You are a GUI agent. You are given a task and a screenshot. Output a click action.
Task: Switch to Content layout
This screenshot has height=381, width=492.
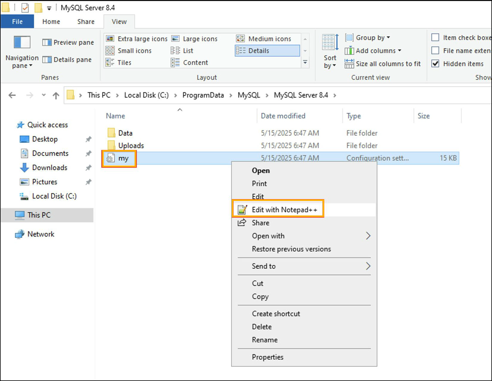[x=190, y=63]
